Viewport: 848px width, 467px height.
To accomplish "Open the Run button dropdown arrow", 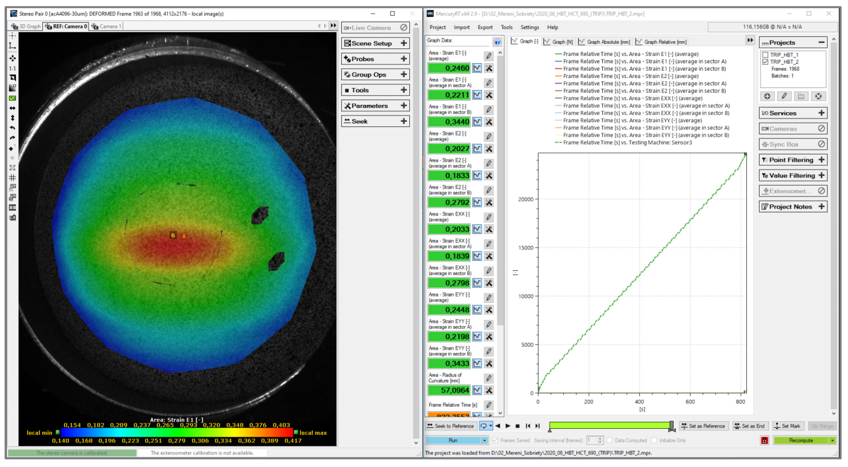I will [x=484, y=440].
